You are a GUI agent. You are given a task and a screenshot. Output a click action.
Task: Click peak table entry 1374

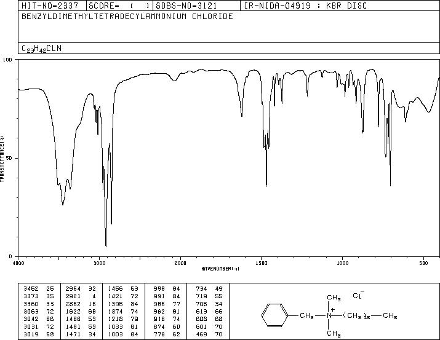click(115, 311)
